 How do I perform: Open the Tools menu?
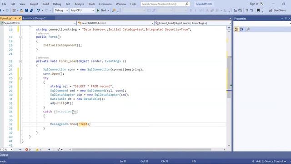coord(91,4)
